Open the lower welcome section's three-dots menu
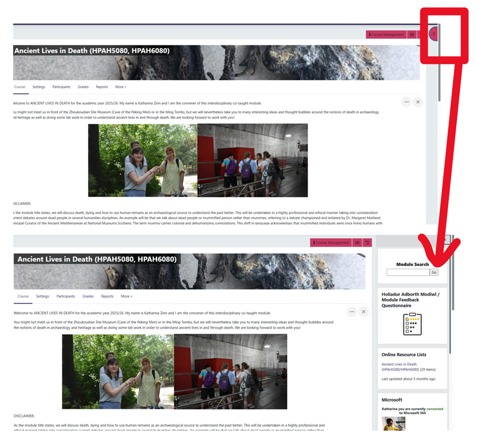487x435 pixels. pyautogui.click(x=352, y=311)
